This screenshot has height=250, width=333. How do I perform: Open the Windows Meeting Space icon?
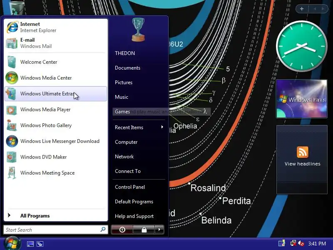pyautogui.click(x=12, y=173)
